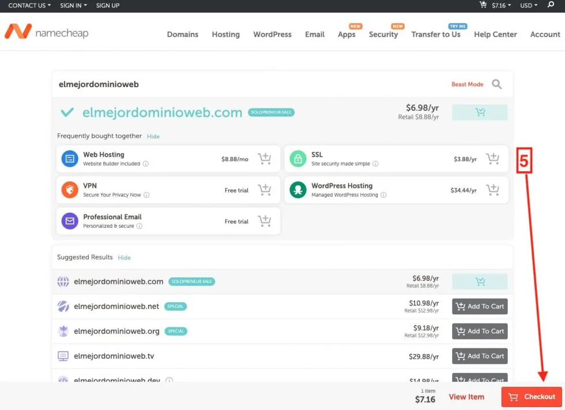Expand the $7.16 cart dropdown
The image size is (565, 410).
coord(501,5)
